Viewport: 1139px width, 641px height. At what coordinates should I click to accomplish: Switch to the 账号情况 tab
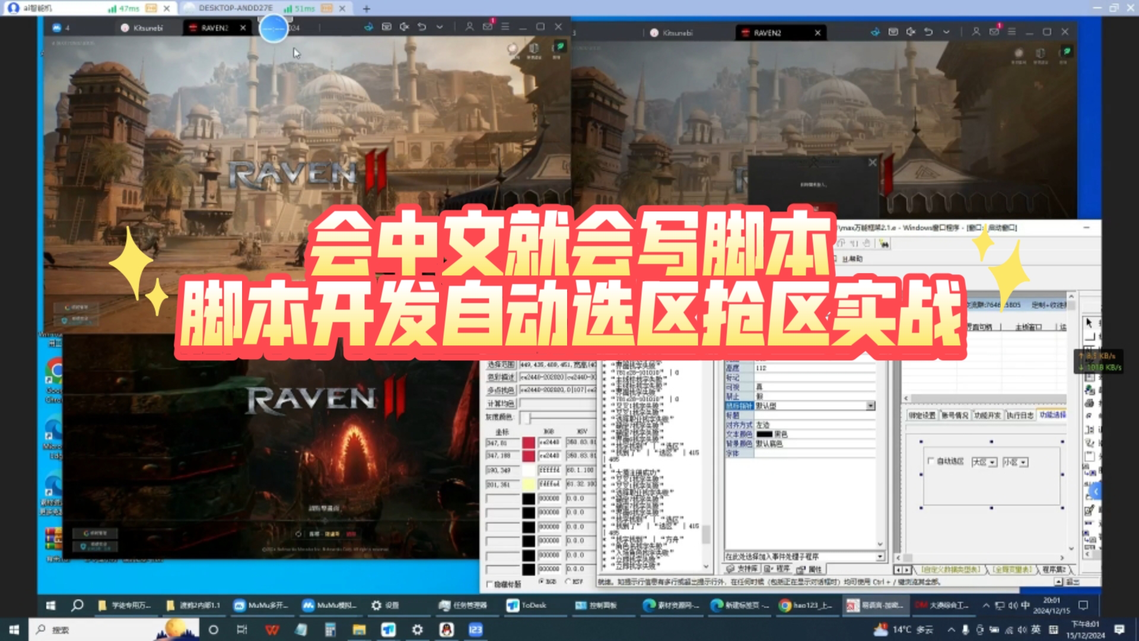(955, 415)
